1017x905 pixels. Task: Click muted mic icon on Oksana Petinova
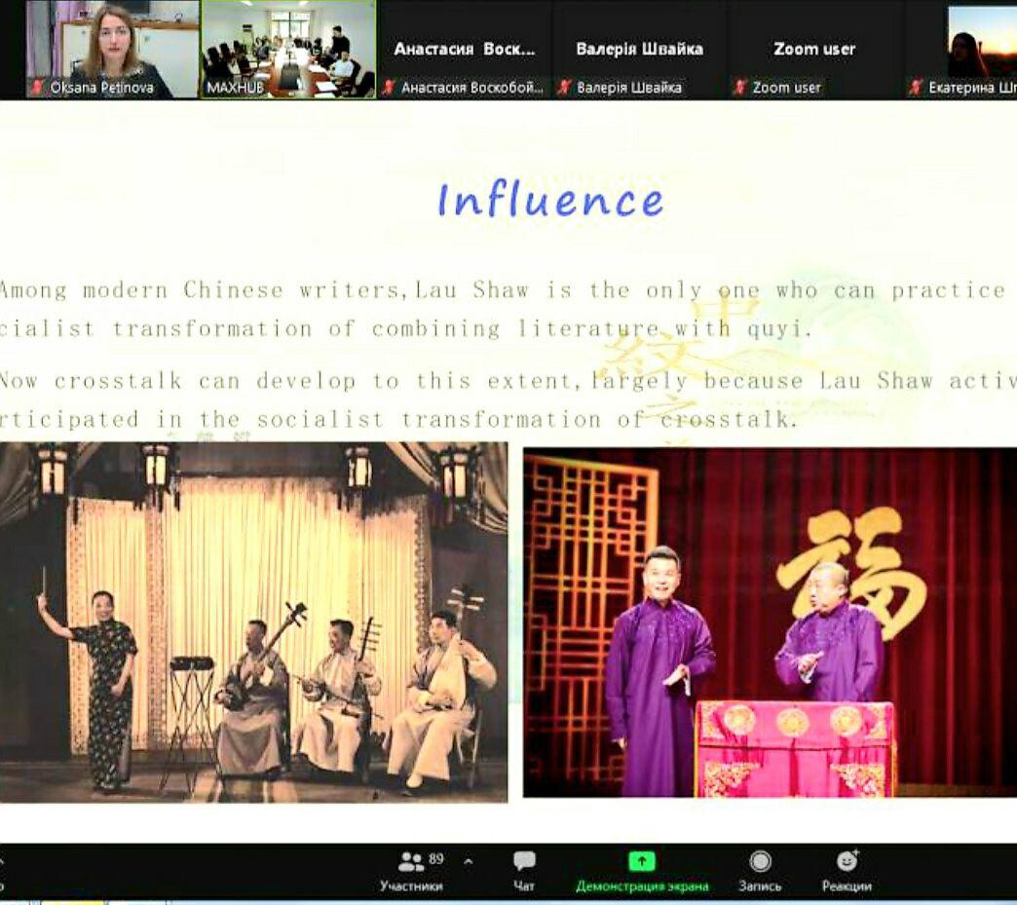(38, 88)
